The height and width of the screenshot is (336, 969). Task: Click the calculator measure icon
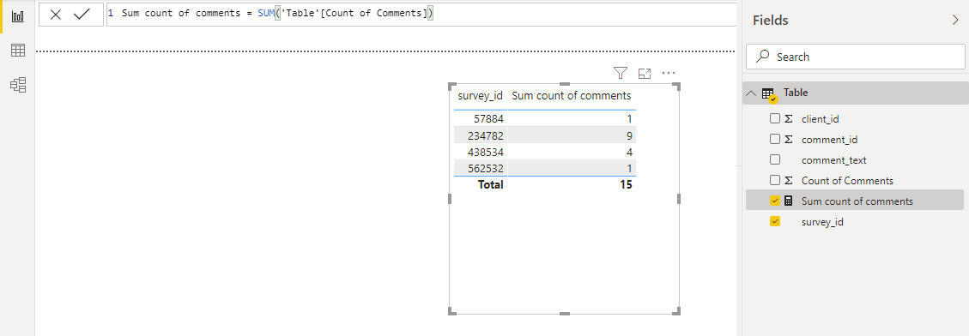coord(789,201)
